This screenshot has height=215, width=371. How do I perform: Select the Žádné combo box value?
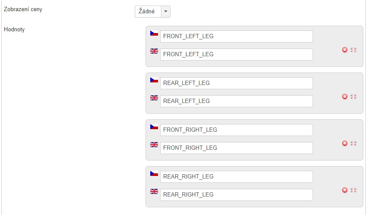148,12
